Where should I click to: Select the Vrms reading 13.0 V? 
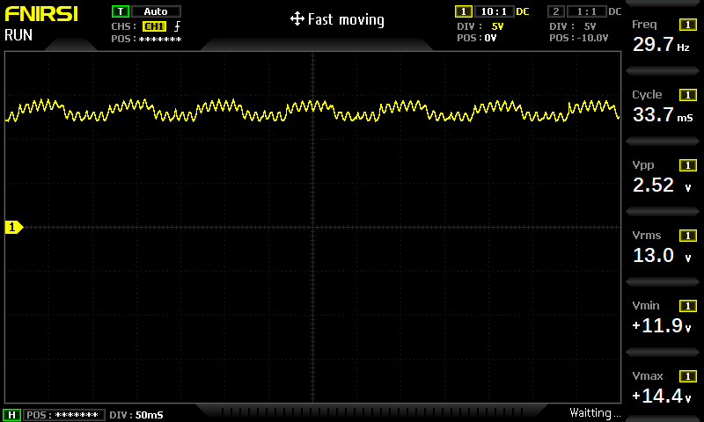point(662,256)
